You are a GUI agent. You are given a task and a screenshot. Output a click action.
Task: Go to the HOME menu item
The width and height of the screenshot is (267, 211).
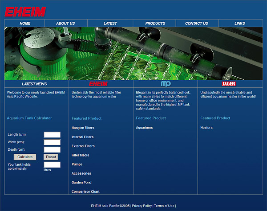pos(25,23)
